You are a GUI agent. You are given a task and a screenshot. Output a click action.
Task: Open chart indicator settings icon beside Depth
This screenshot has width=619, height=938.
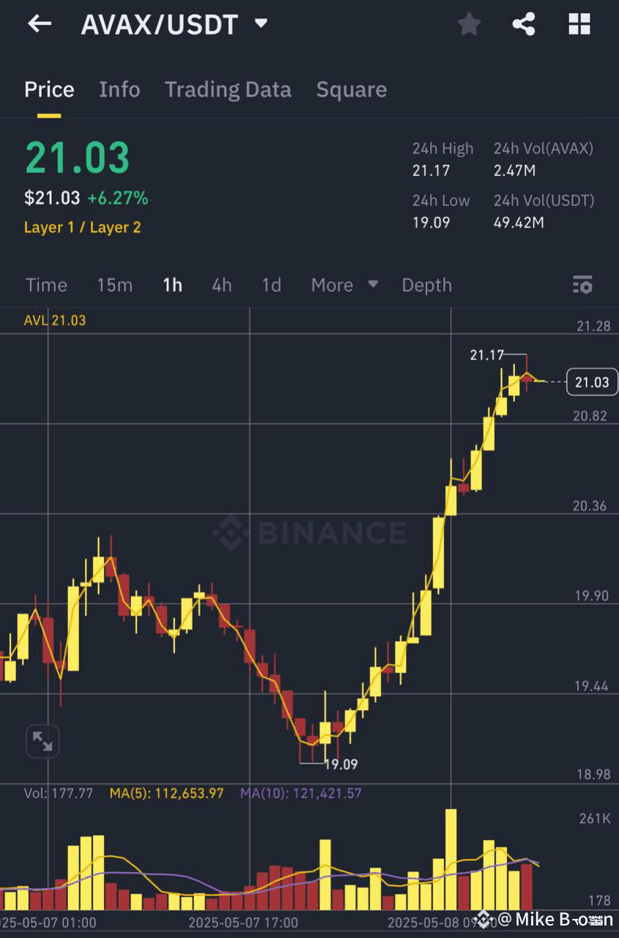point(582,285)
